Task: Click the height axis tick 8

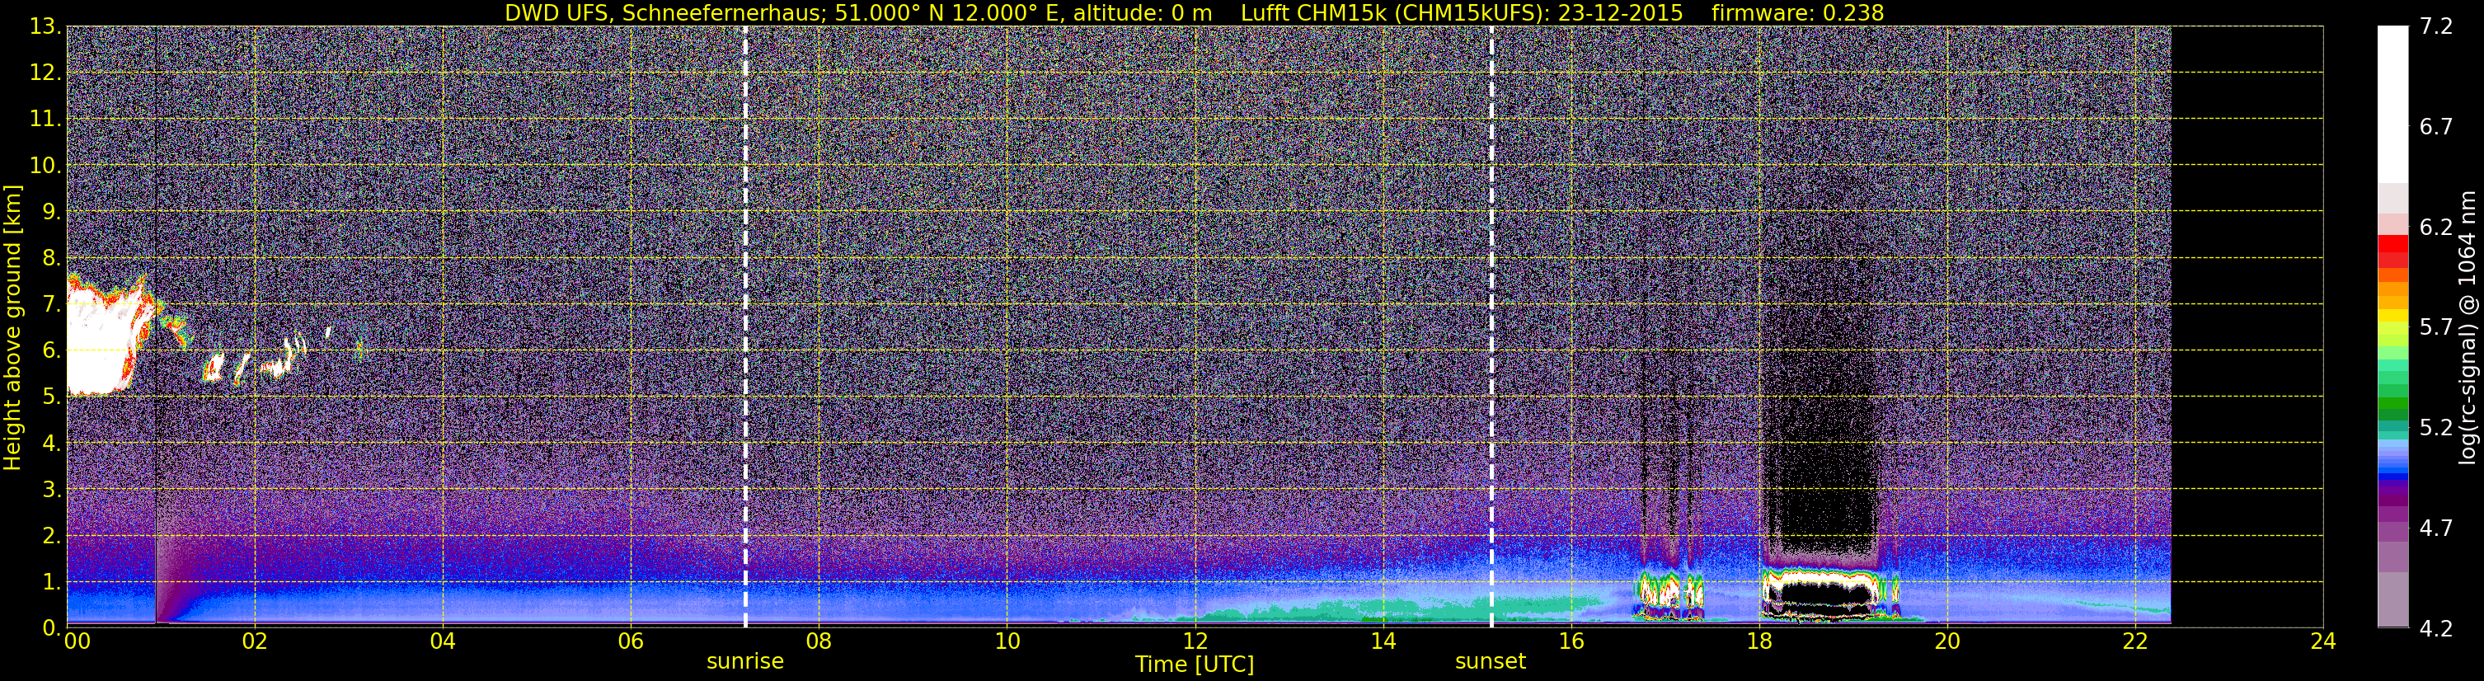Action: tap(50, 259)
